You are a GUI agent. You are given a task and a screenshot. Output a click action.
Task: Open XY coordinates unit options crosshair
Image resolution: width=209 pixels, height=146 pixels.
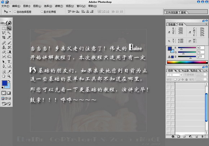[x=169, y=41]
